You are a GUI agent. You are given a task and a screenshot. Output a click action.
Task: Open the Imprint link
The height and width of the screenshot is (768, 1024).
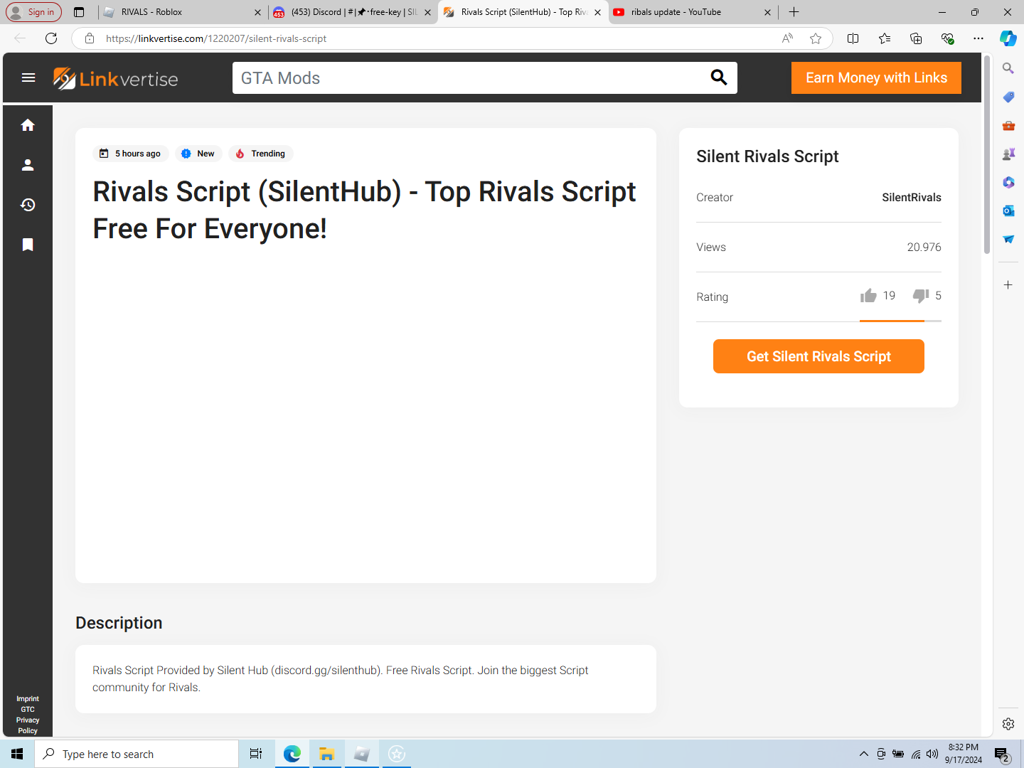coord(28,699)
